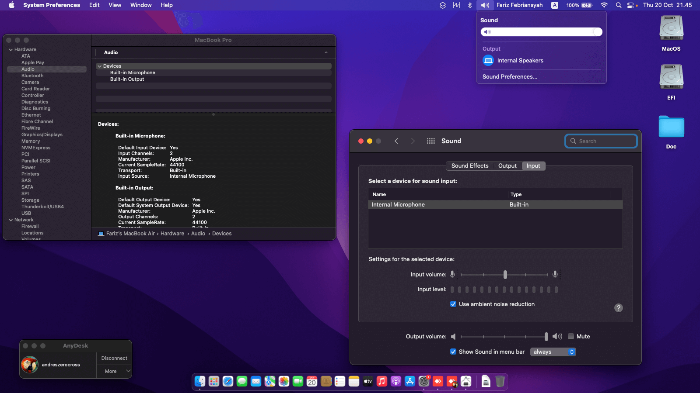Screen dimensions: 700x393
Task: Click the Bluetooth icon in the menu bar
Action: pos(470,5)
